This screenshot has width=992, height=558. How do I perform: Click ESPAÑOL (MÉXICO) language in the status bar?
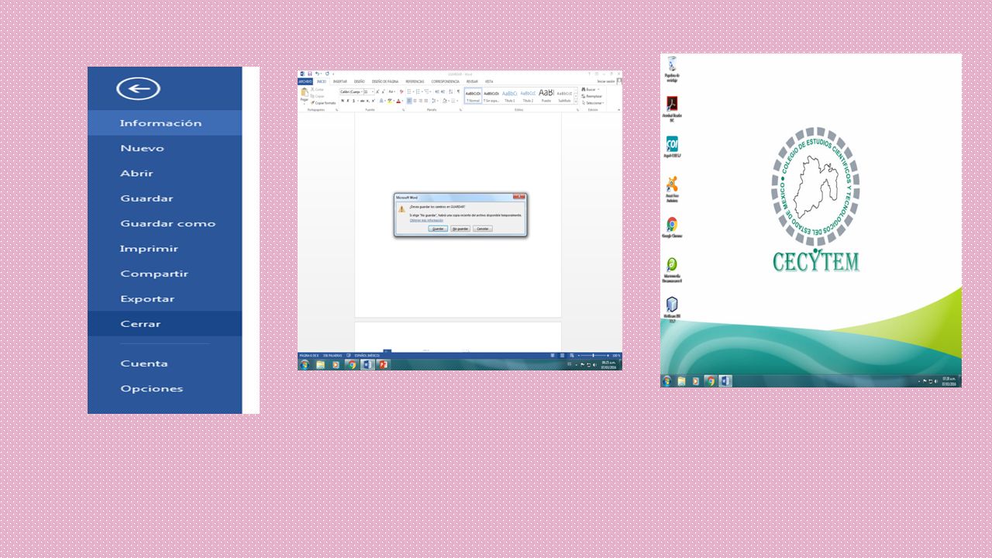click(x=367, y=355)
